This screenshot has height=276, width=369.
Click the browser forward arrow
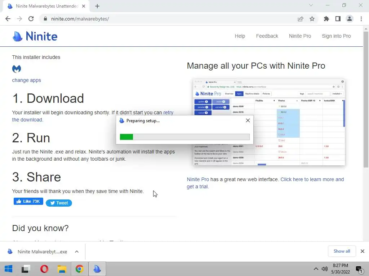pos(19,19)
